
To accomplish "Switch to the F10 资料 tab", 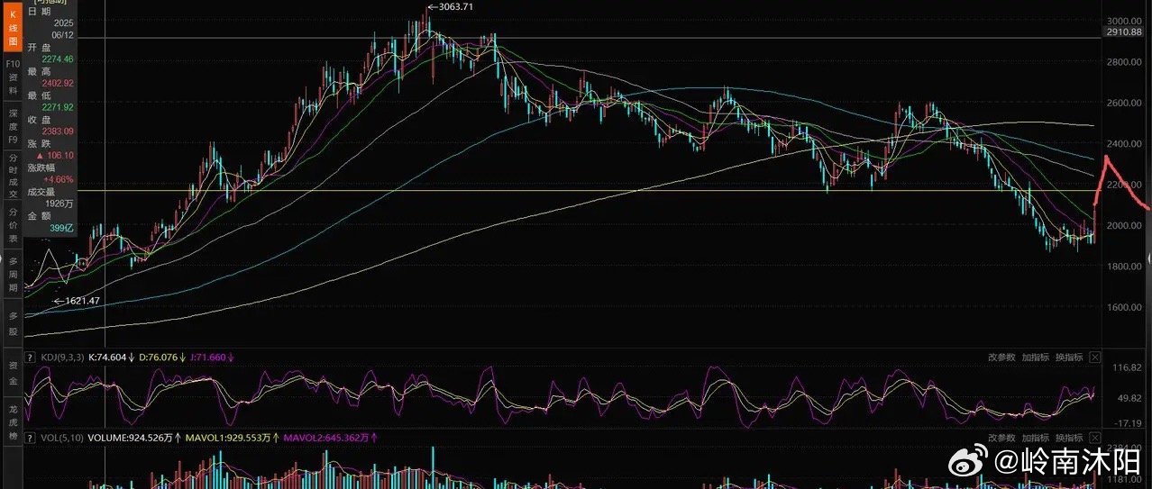I will coord(13,77).
